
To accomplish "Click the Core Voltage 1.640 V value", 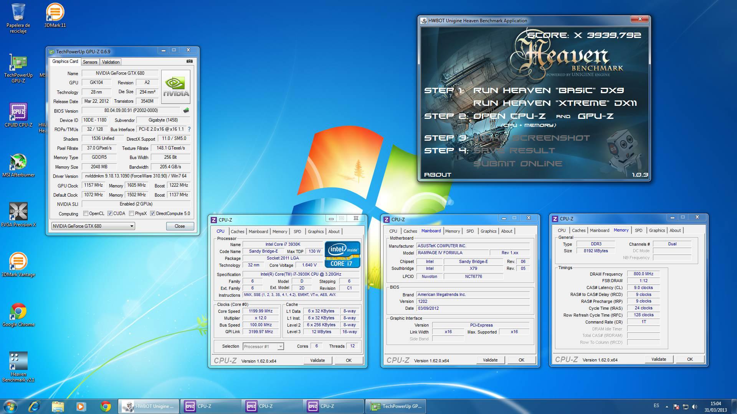I will coord(309,265).
